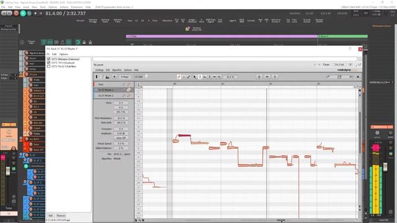Viewport: 397px width, 223px height.
Task: Toggle the metronome icon in main toolbar
Action: tap(90, 42)
